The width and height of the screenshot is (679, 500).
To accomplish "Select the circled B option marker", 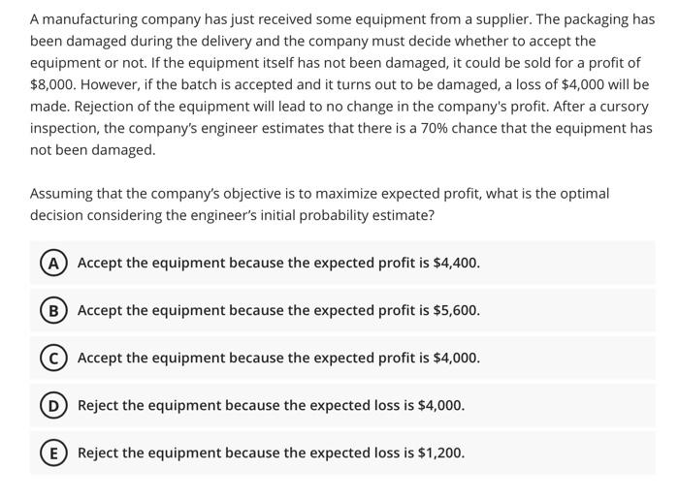I will (52, 310).
